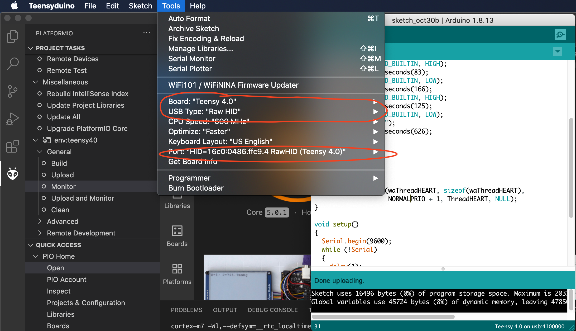Open the Search view in activity bar
The height and width of the screenshot is (331, 576).
12,63
